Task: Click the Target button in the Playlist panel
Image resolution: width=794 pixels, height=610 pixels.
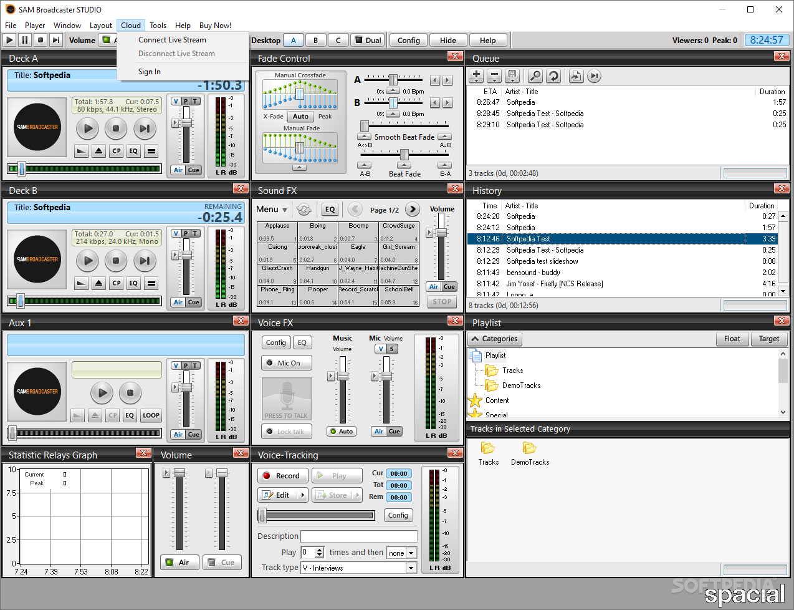Action: click(x=769, y=339)
